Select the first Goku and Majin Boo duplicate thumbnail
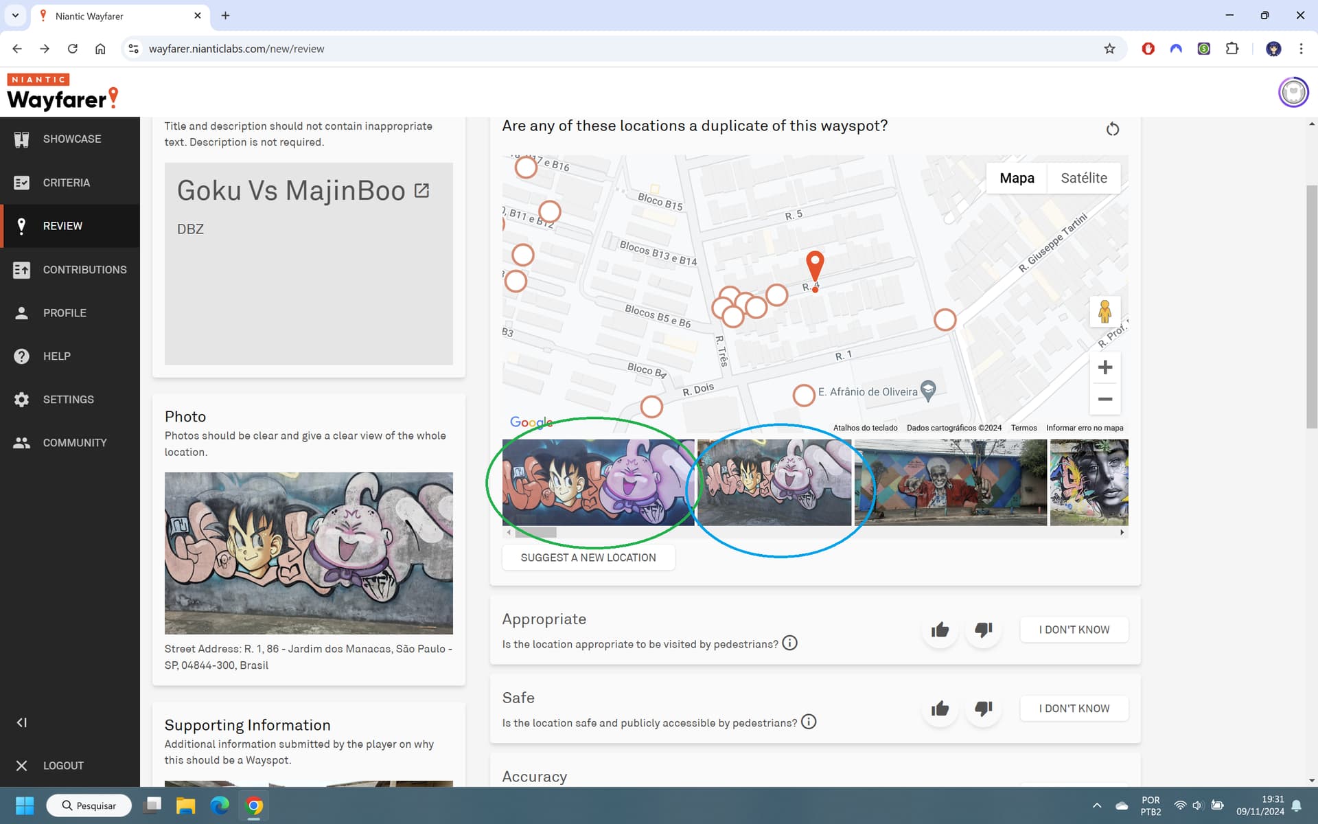The image size is (1318, 824). pyautogui.click(x=598, y=482)
